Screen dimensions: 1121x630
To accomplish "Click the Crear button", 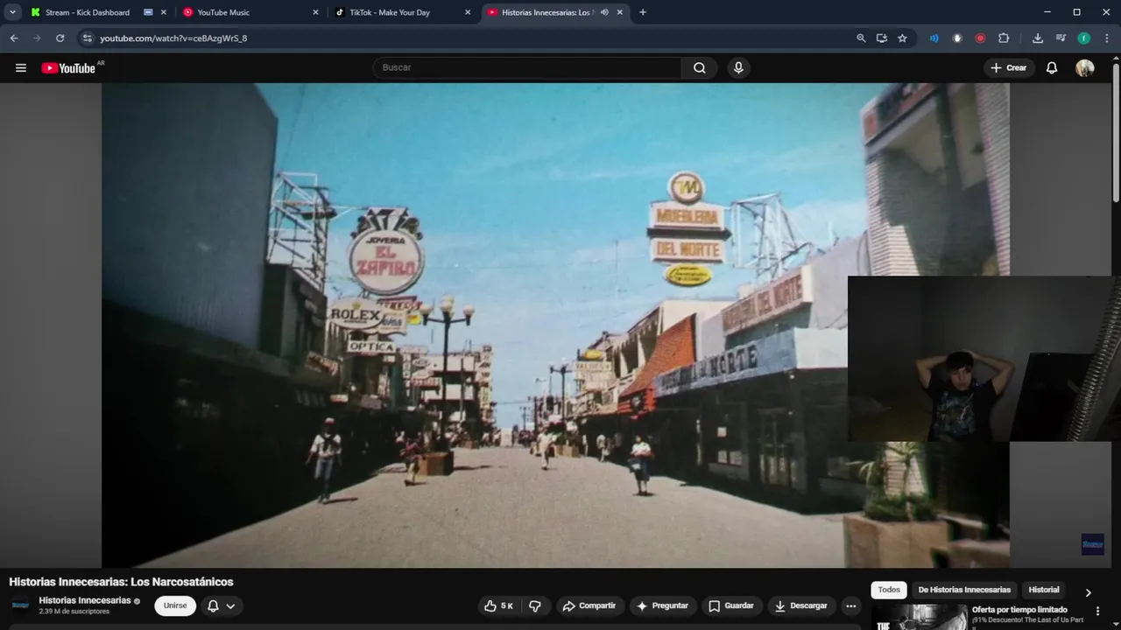I will coord(1008,67).
